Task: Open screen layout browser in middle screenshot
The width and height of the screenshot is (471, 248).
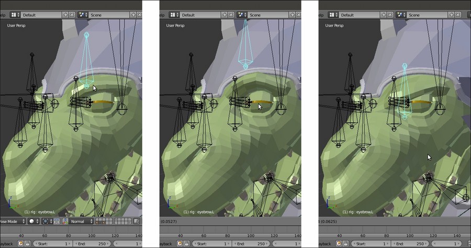Action: click(174, 15)
